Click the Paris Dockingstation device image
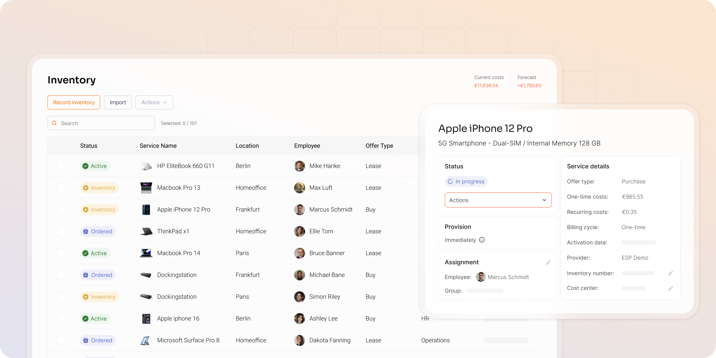The width and height of the screenshot is (716, 358). point(146,297)
